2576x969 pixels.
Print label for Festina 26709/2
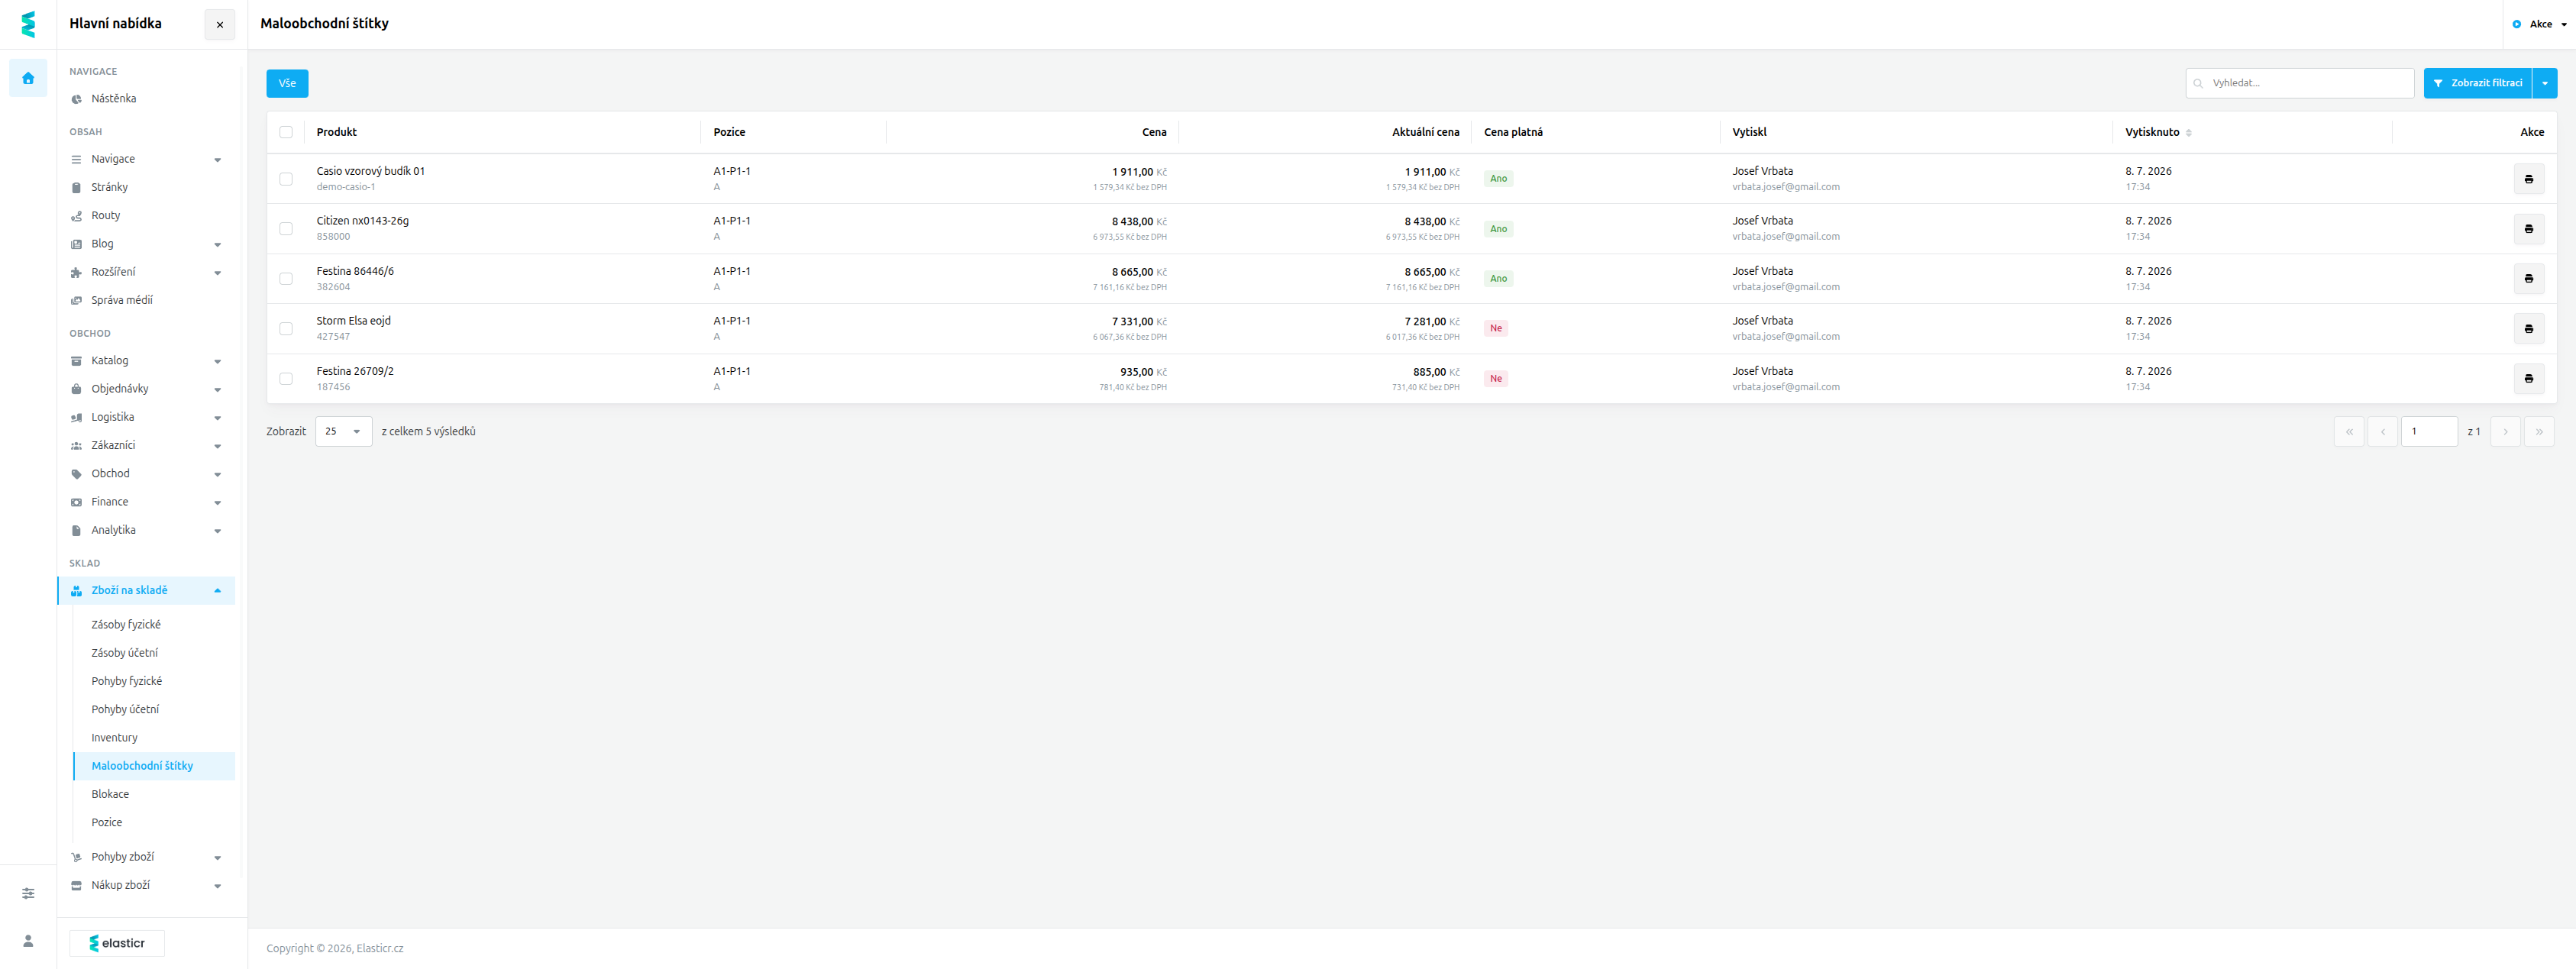tap(2529, 379)
